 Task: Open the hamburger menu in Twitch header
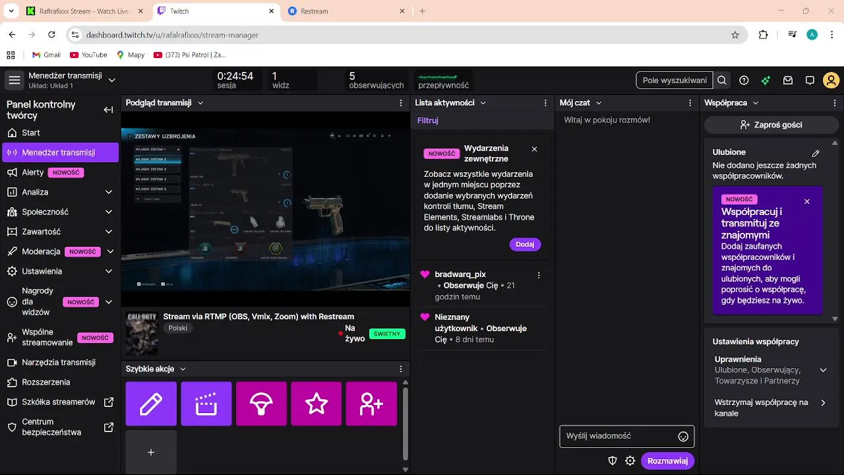point(14,80)
